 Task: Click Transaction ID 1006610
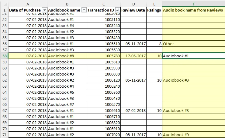click(104, 110)
